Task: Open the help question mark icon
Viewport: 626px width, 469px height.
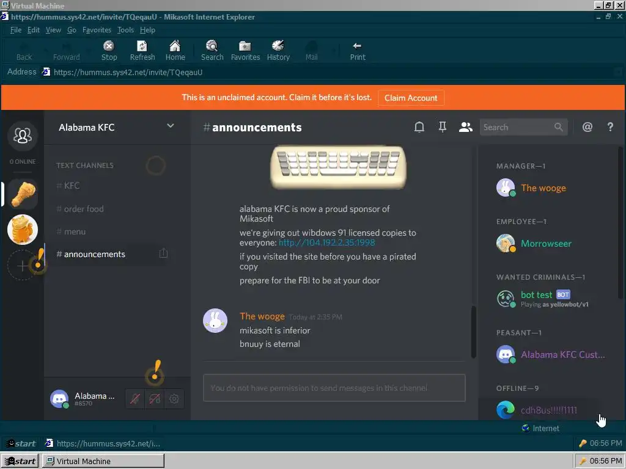Action: click(x=610, y=127)
